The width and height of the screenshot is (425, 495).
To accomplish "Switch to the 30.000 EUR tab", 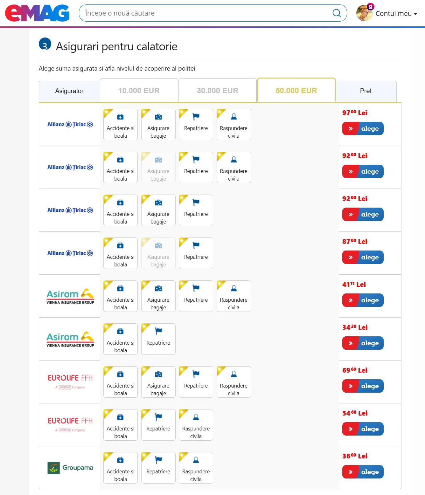I will (x=218, y=90).
